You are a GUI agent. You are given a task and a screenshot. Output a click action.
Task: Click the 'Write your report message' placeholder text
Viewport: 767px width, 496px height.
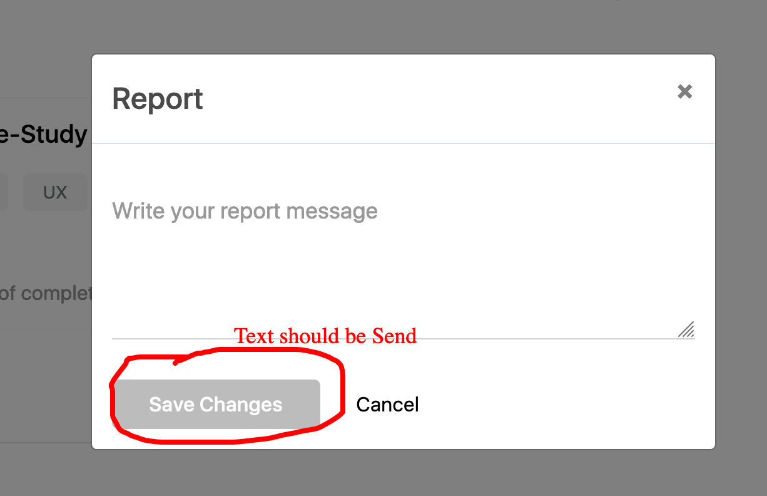(245, 211)
